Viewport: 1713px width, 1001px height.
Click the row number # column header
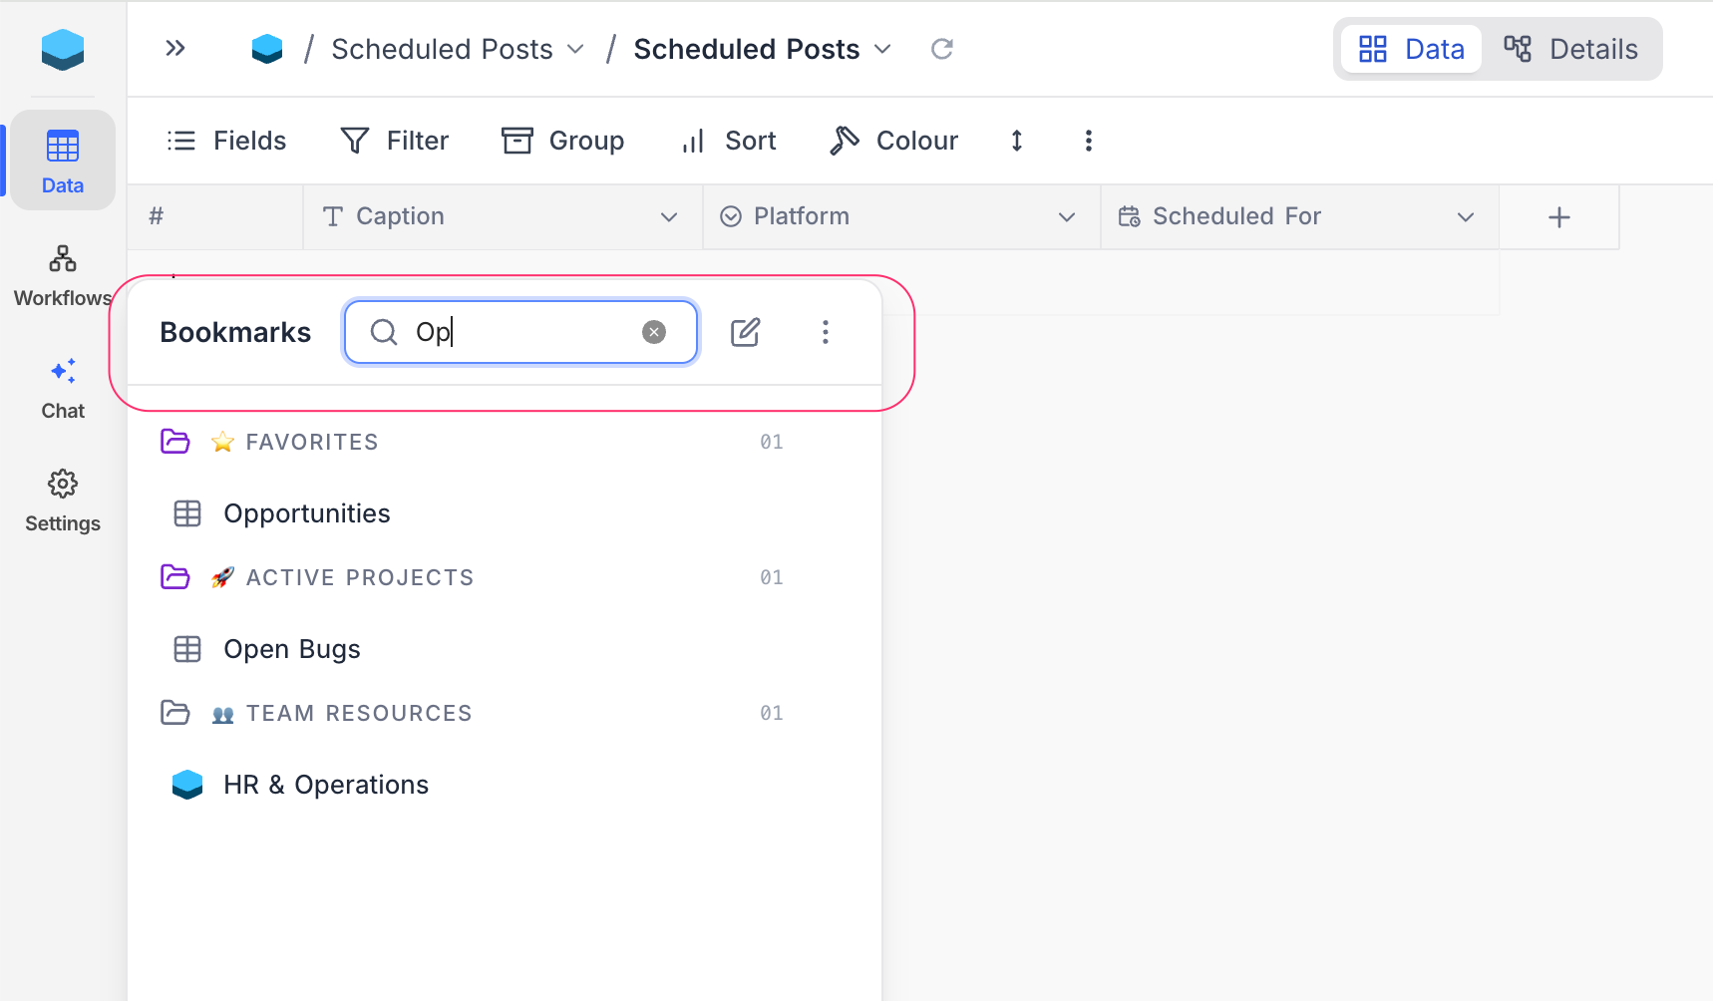(x=215, y=217)
